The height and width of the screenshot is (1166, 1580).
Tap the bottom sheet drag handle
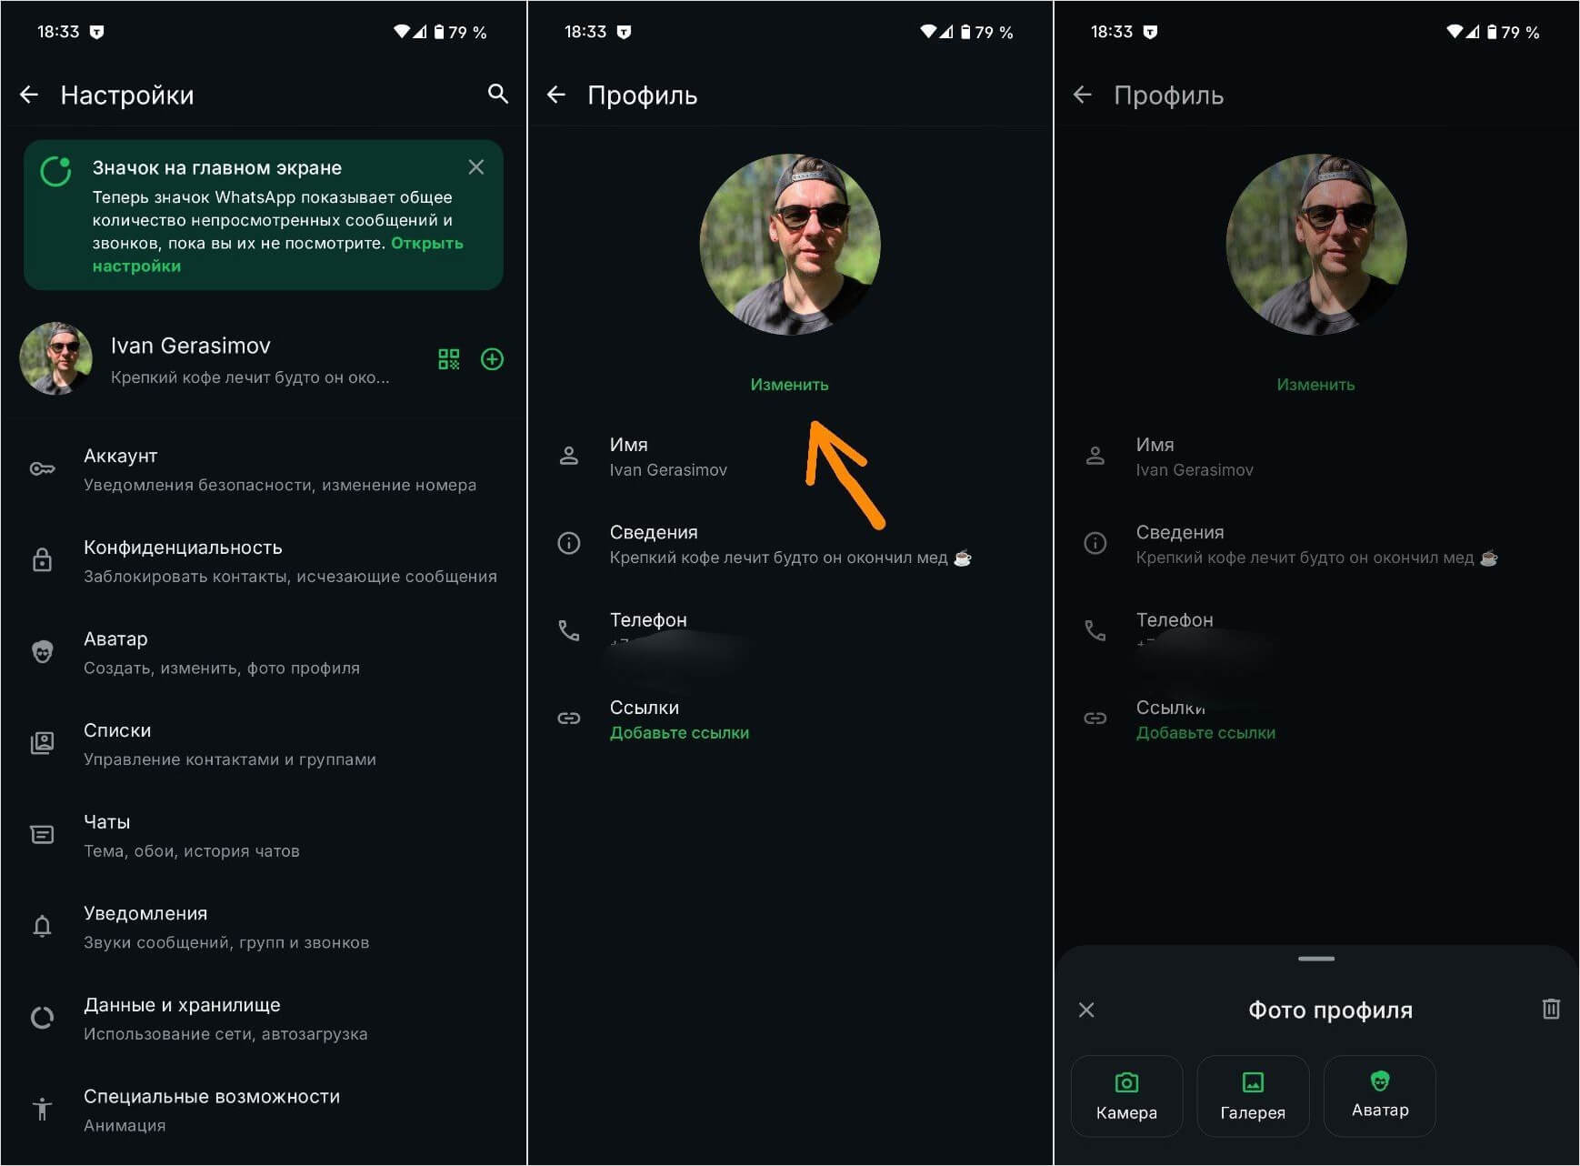tap(1316, 959)
